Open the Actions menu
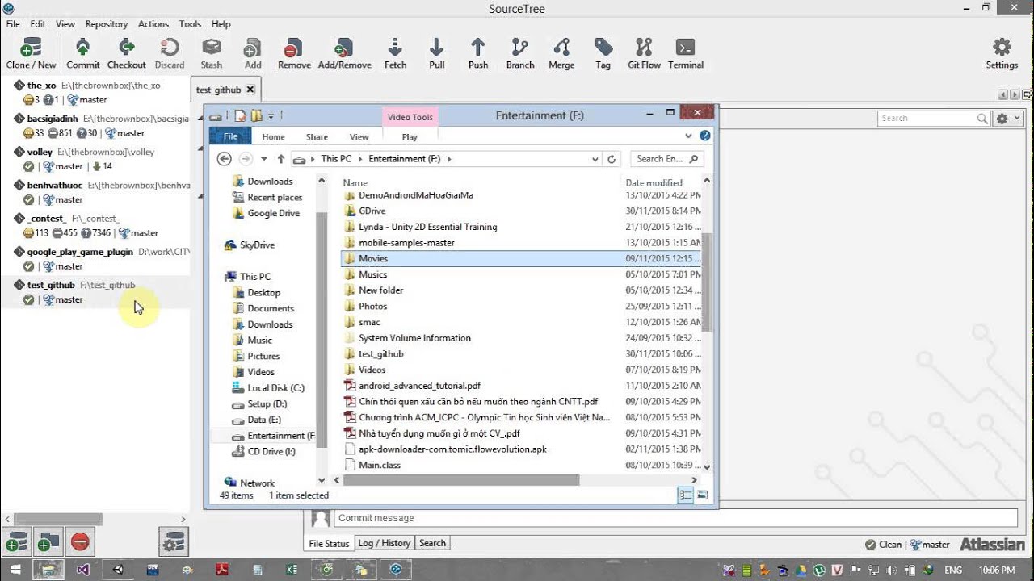The width and height of the screenshot is (1034, 581). tap(153, 24)
